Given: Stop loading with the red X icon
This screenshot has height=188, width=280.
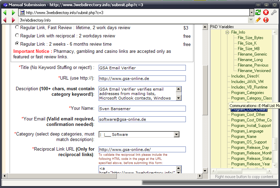Looking at the screenshot, I should pyautogui.click(x=266, y=13).
